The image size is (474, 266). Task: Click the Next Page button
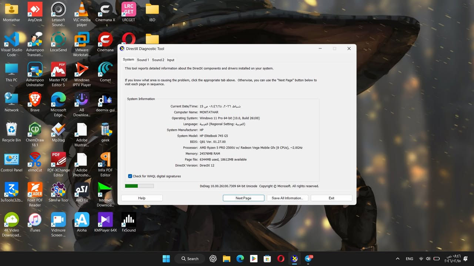click(243, 198)
